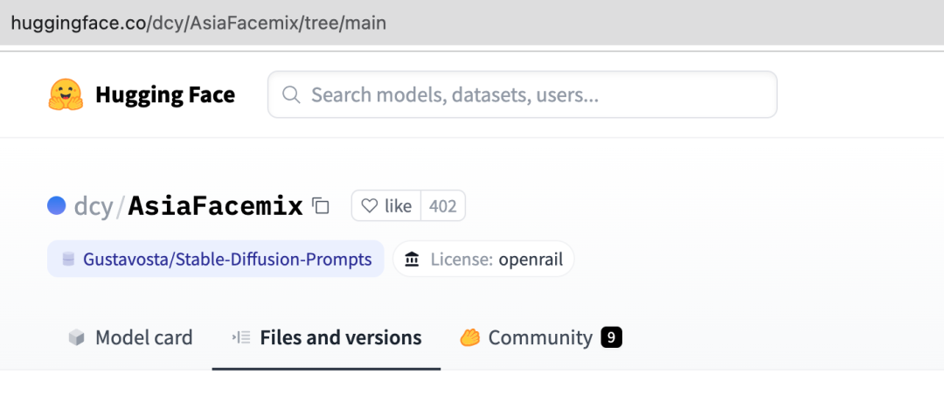Focus the Search models, datasets, users field
This screenshot has width=944, height=395.
click(523, 94)
